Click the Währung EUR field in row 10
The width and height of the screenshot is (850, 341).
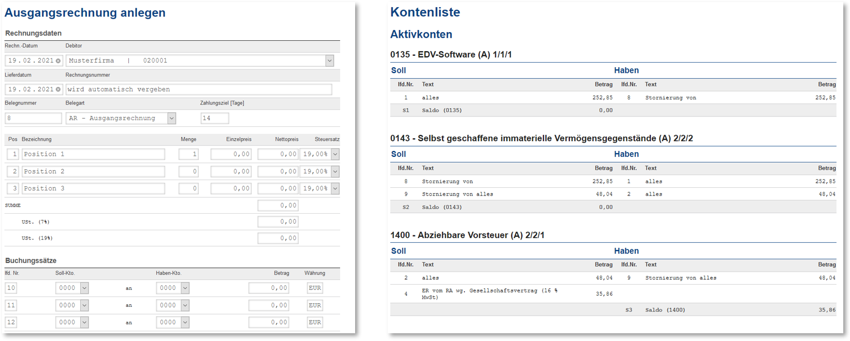coord(315,288)
